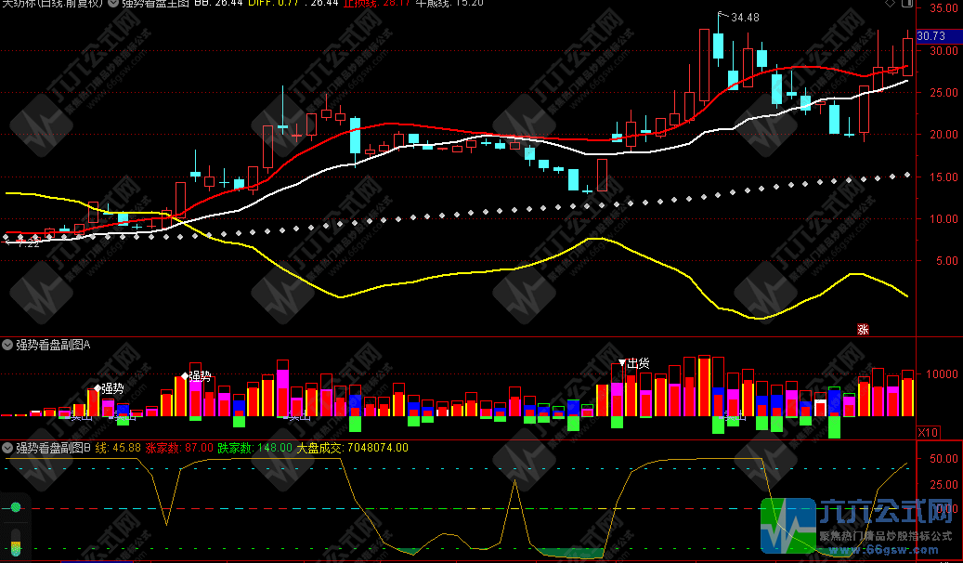Click the 30.73 current price tag
963x563 pixels.
point(930,36)
